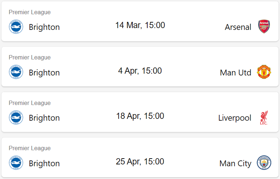Click Brighton name in the 25 Apr fixture

[x=44, y=164]
